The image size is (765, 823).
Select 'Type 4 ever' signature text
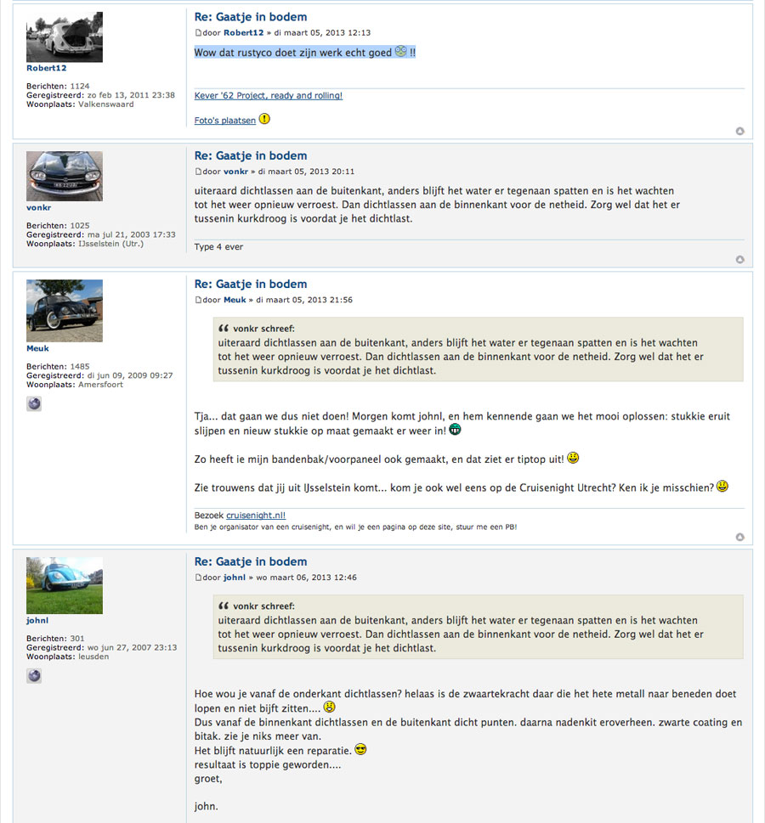pyautogui.click(x=218, y=246)
